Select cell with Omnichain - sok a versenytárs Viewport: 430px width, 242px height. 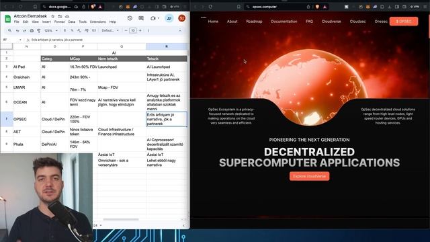122,163
